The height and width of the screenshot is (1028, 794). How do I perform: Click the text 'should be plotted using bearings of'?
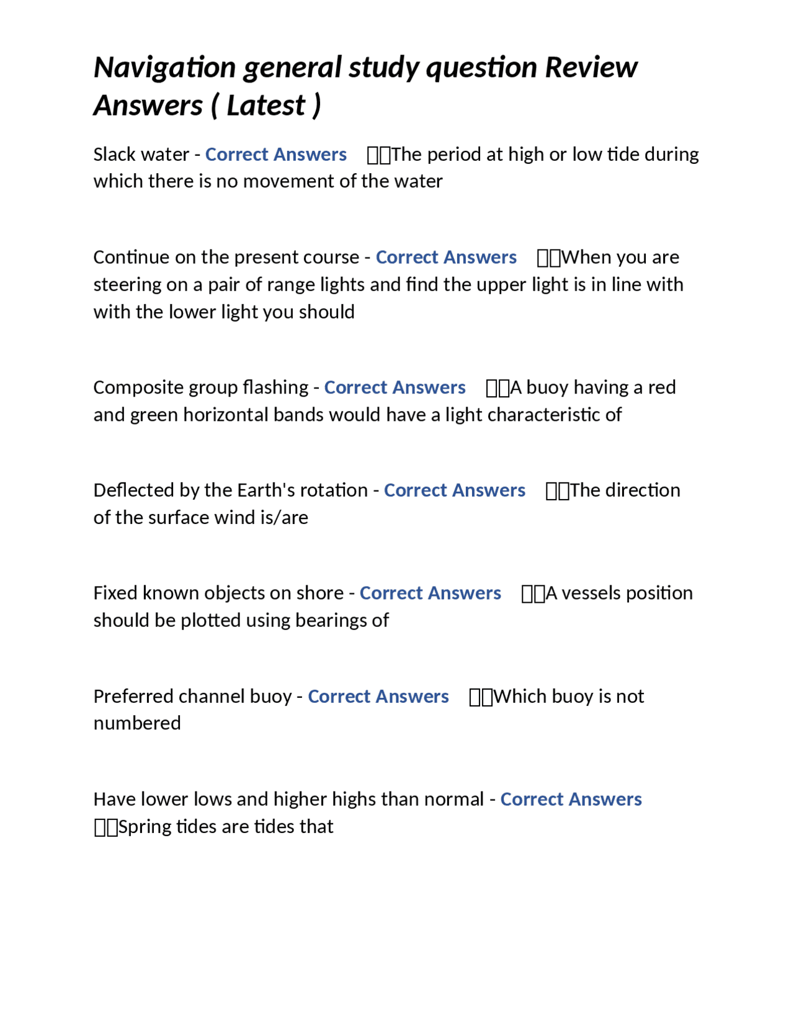click(241, 621)
